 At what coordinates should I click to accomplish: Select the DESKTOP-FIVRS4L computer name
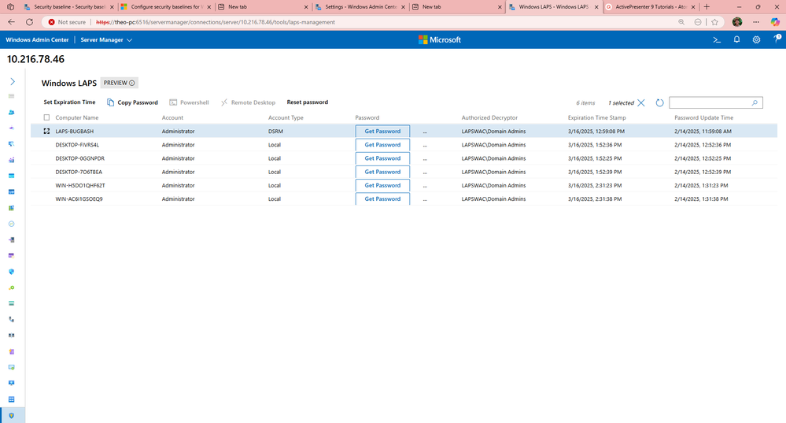pyautogui.click(x=77, y=144)
